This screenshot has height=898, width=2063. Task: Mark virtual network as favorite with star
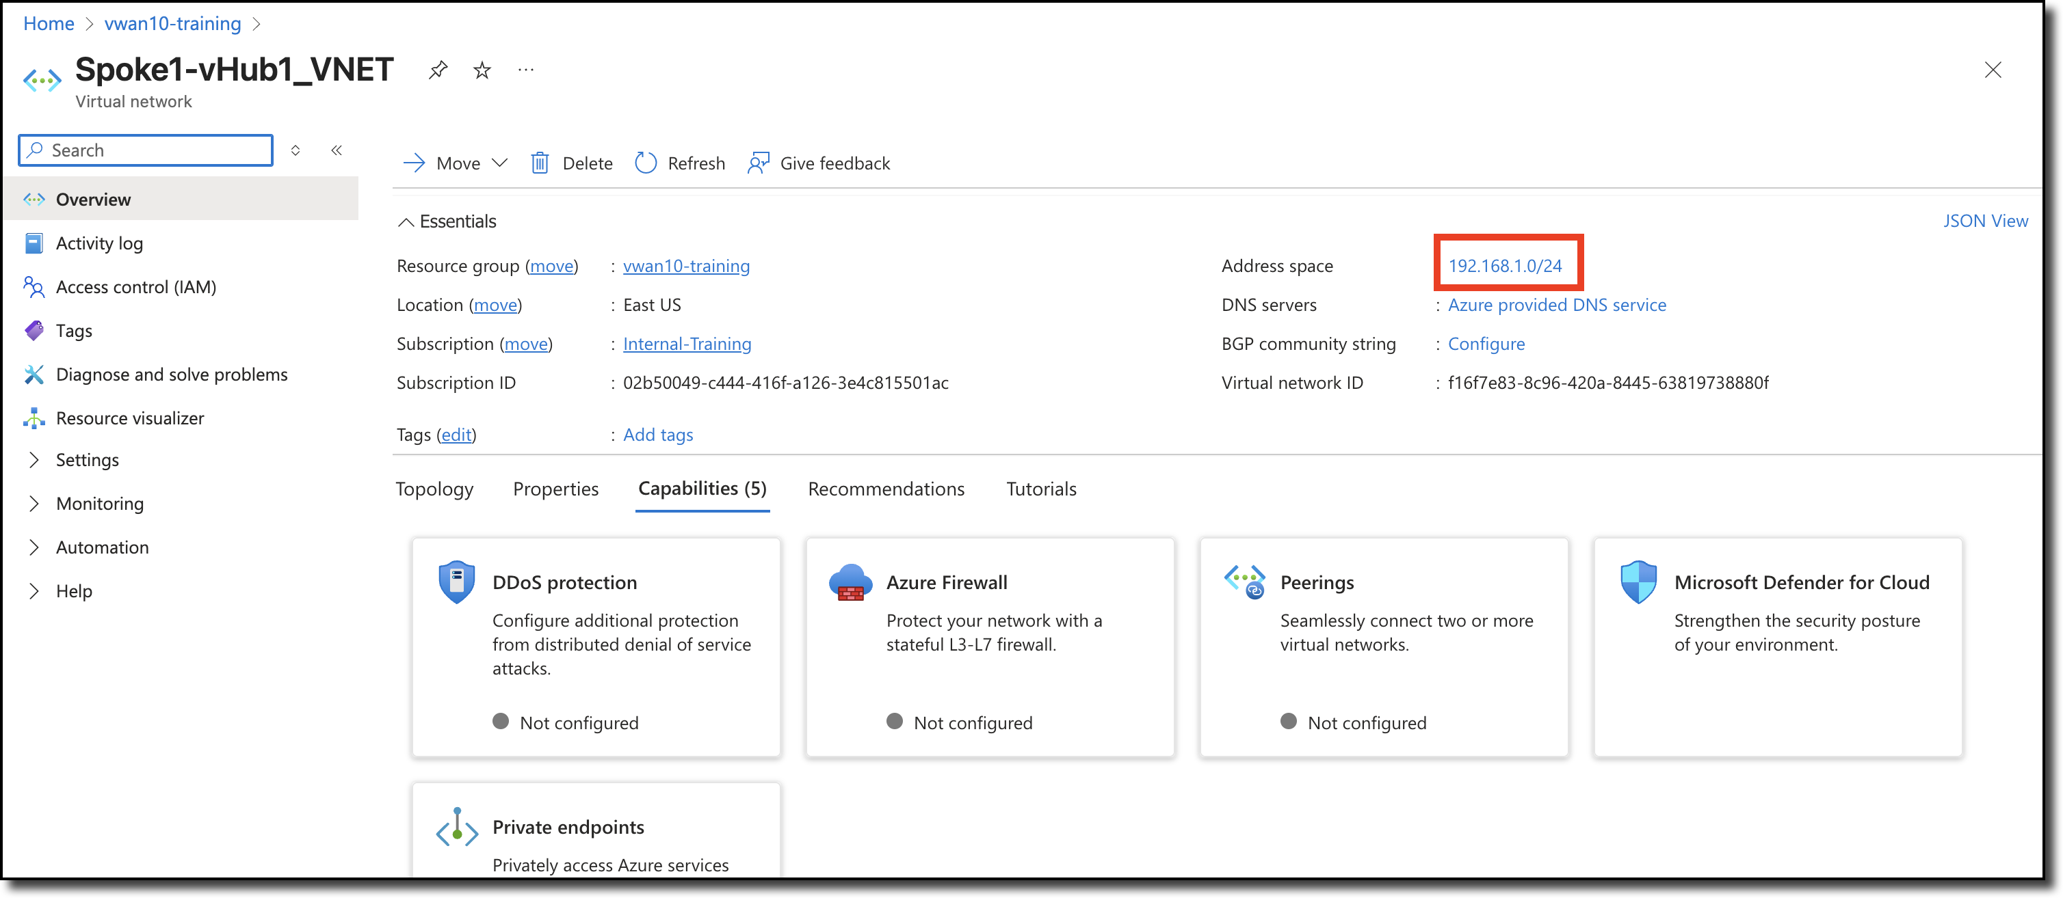click(x=482, y=70)
